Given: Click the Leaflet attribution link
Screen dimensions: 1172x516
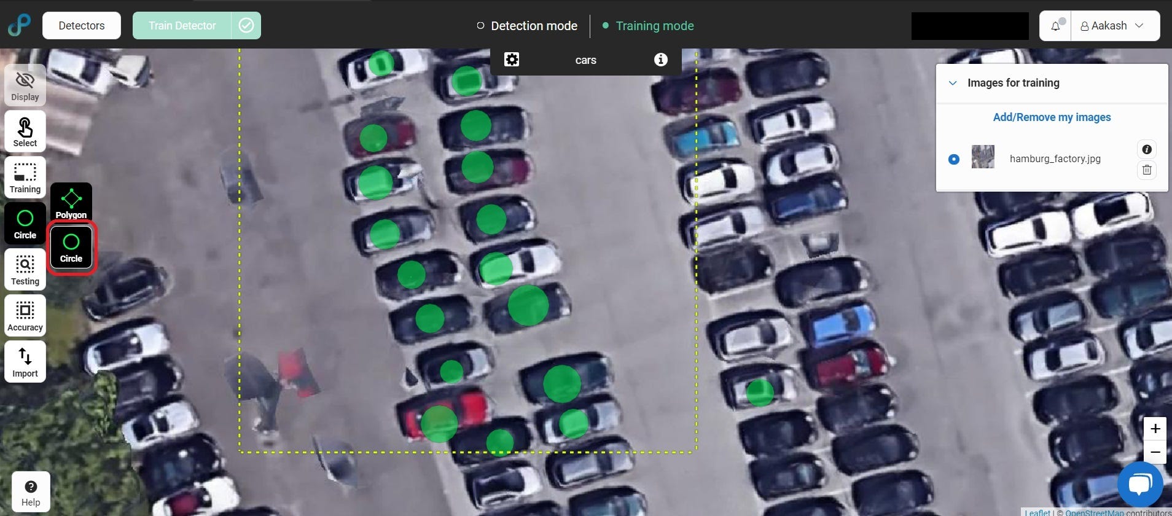Looking at the screenshot, I should click(1037, 512).
